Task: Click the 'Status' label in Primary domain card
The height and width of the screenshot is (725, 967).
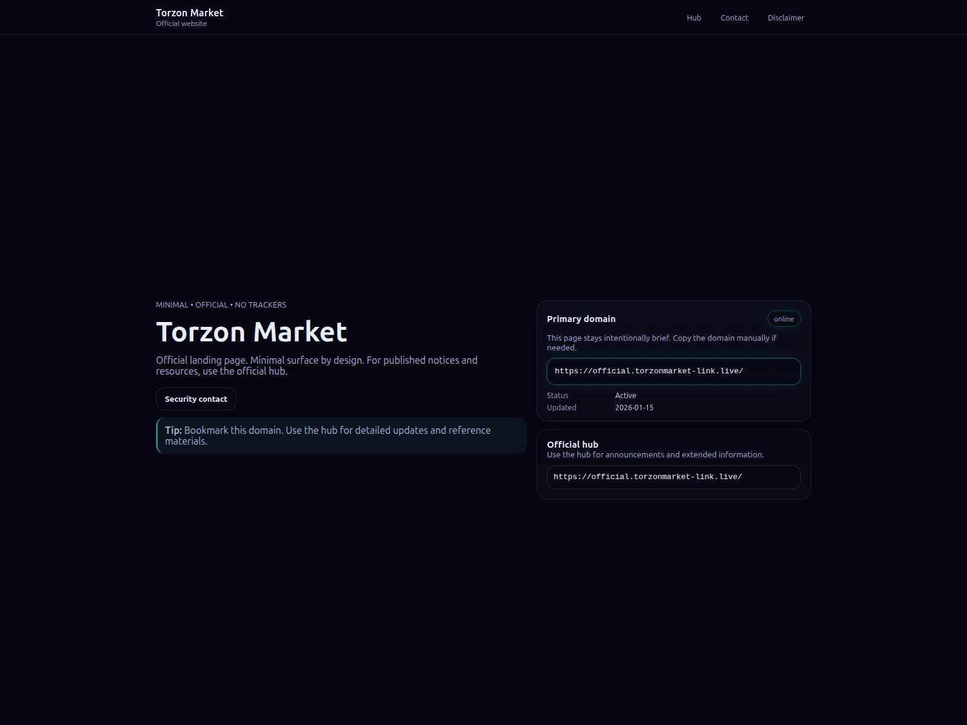Action: click(x=557, y=395)
